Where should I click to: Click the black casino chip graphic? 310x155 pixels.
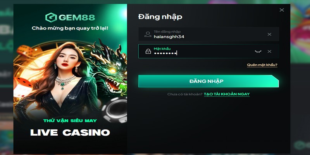(x=115, y=110)
